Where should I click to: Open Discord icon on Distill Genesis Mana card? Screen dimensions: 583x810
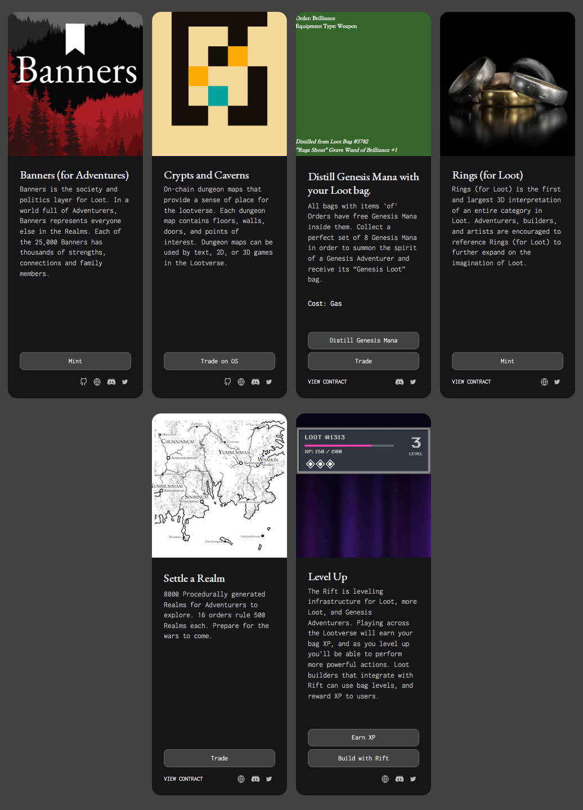[400, 382]
